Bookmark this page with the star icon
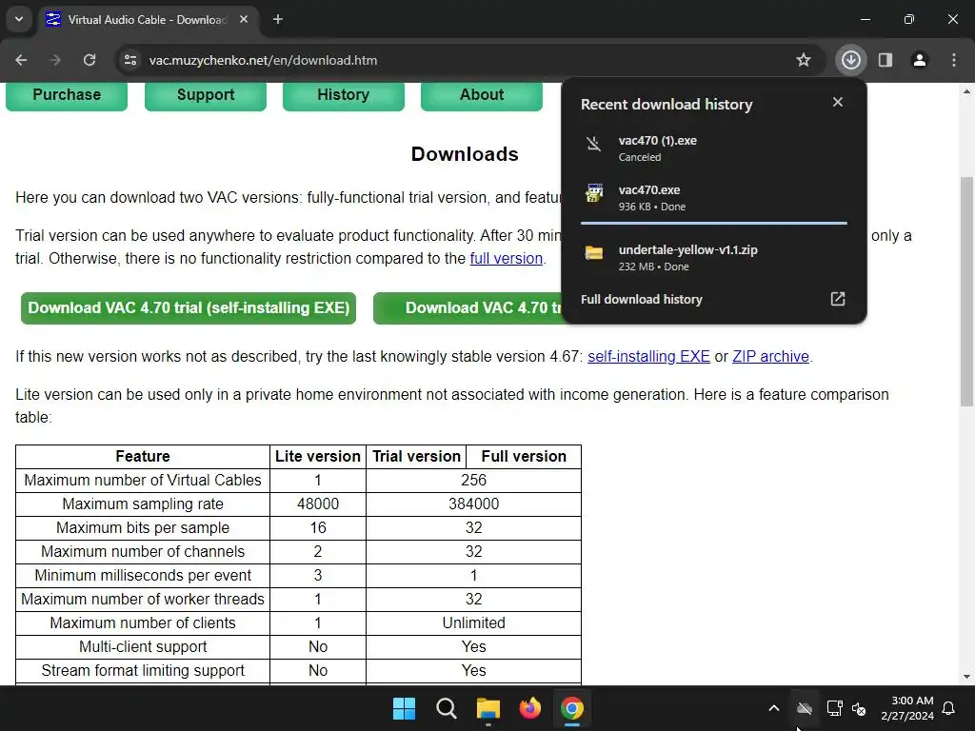 pyautogui.click(x=804, y=60)
